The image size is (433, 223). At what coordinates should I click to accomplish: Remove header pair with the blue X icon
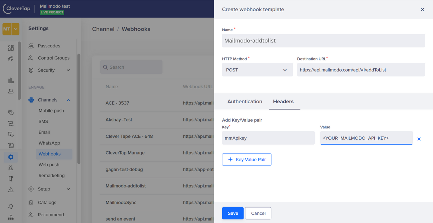[419, 139]
